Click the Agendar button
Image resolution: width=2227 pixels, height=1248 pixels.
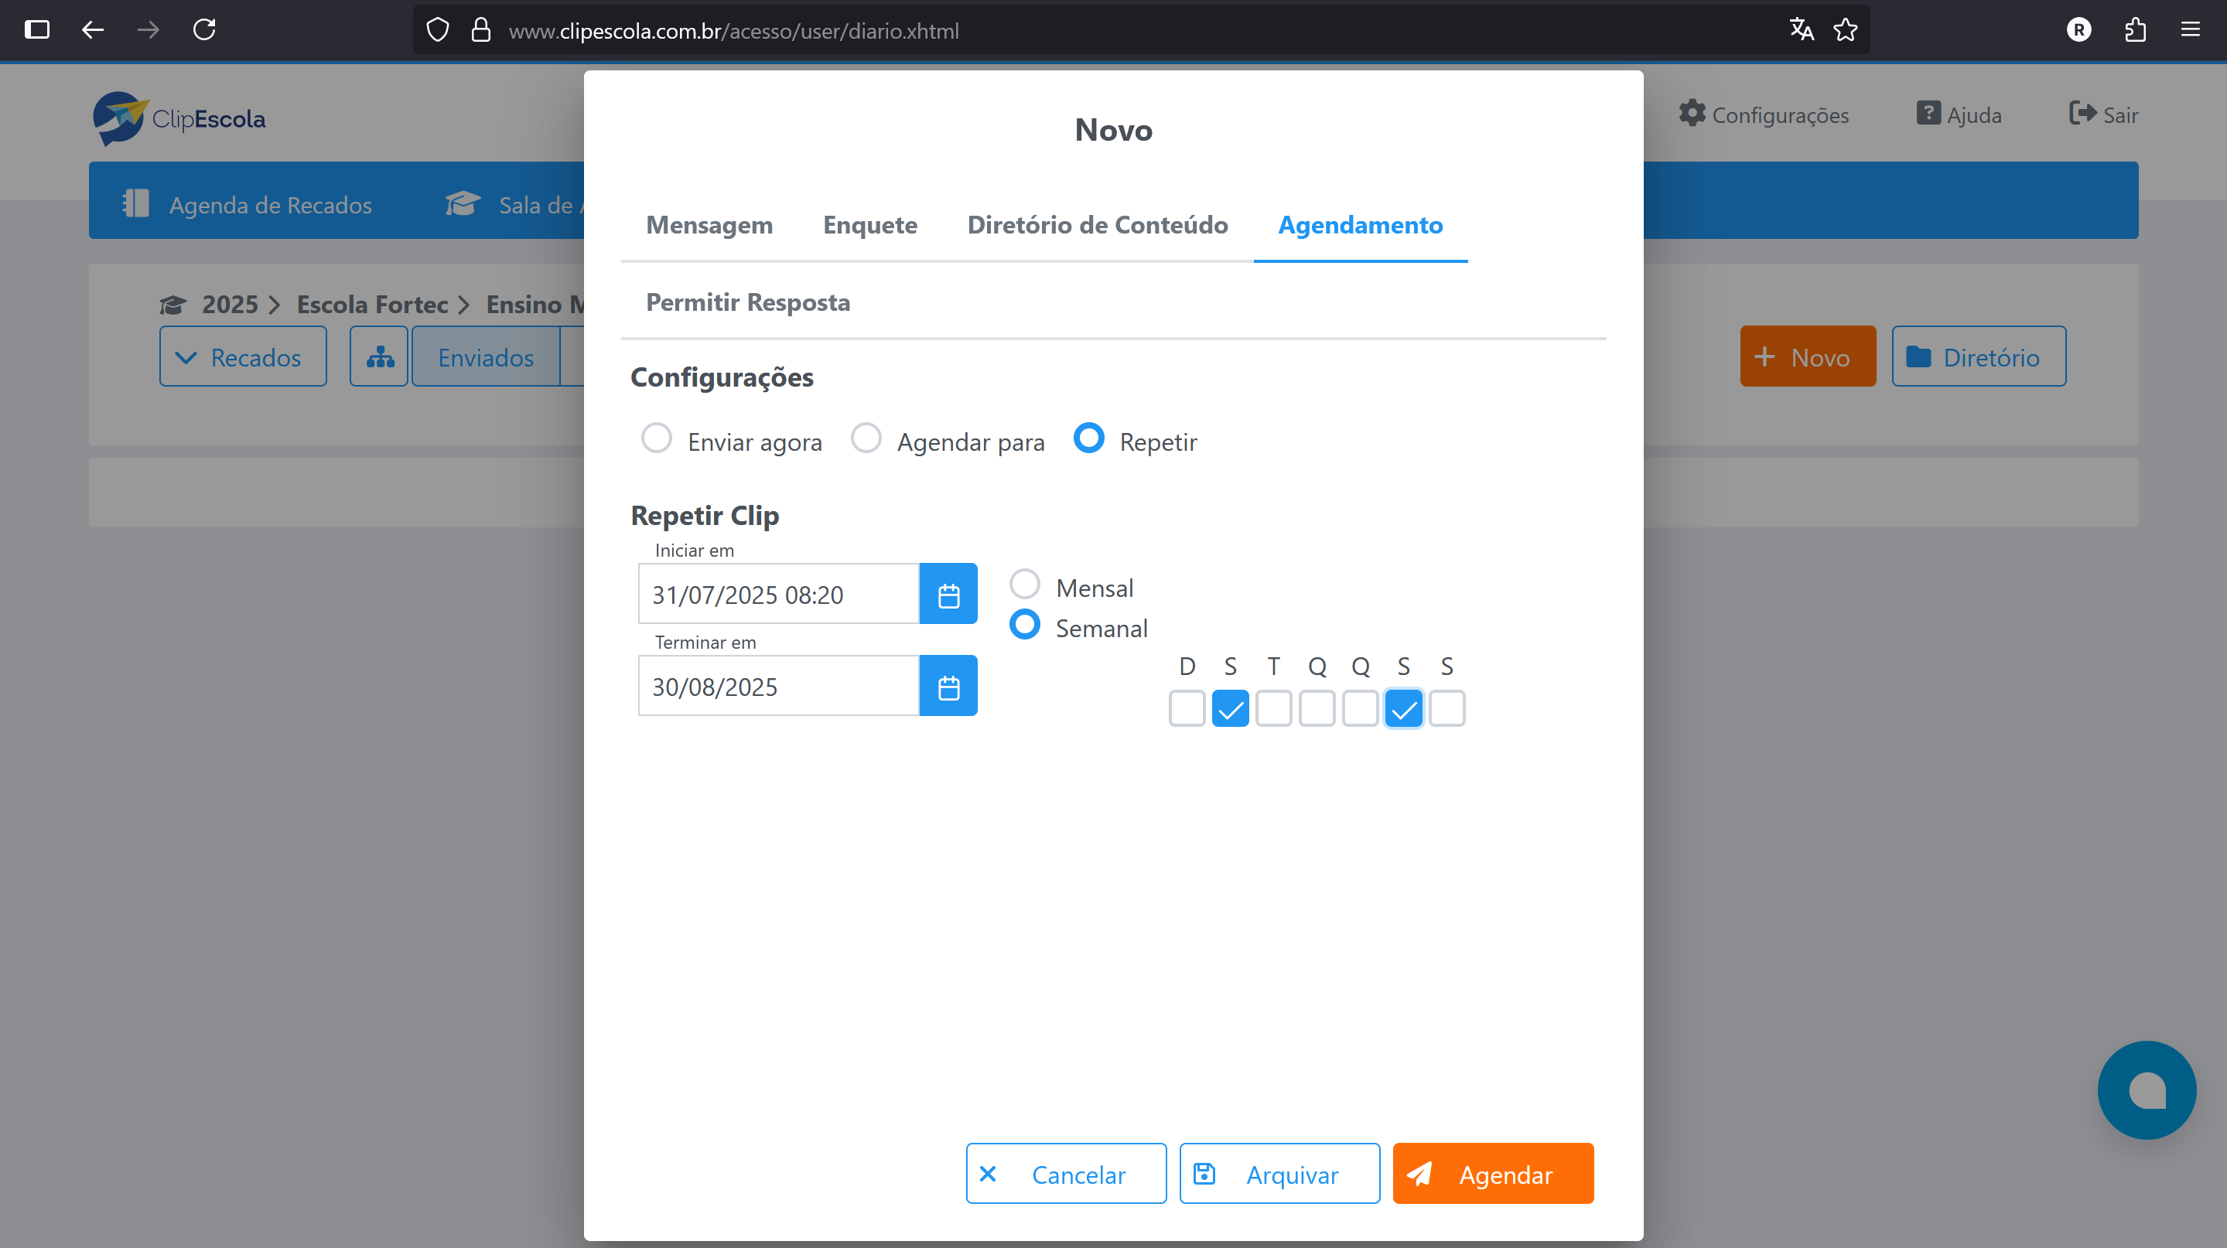1492,1174
